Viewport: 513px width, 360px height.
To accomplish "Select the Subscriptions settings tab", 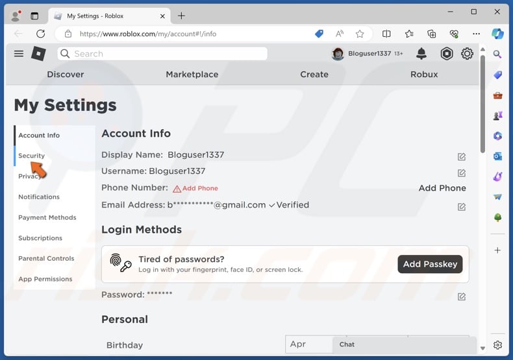I will point(55,238).
